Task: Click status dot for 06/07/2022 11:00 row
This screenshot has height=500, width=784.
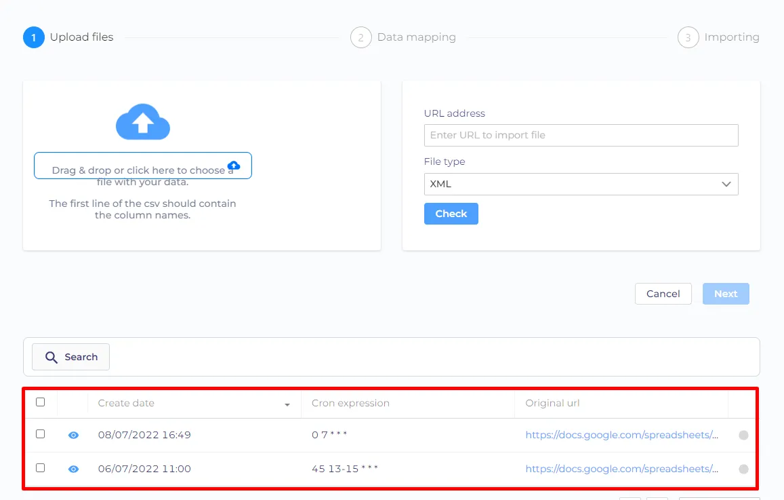Action: tap(743, 469)
